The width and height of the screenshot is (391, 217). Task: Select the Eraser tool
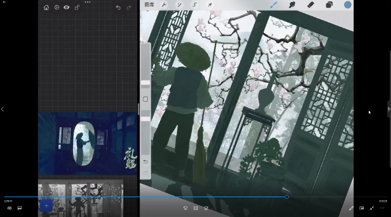(x=310, y=5)
